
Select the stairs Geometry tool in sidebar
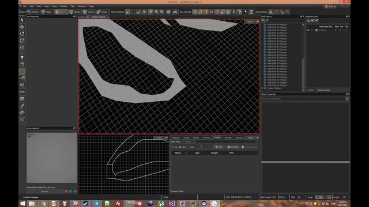(x=22, y=78)
